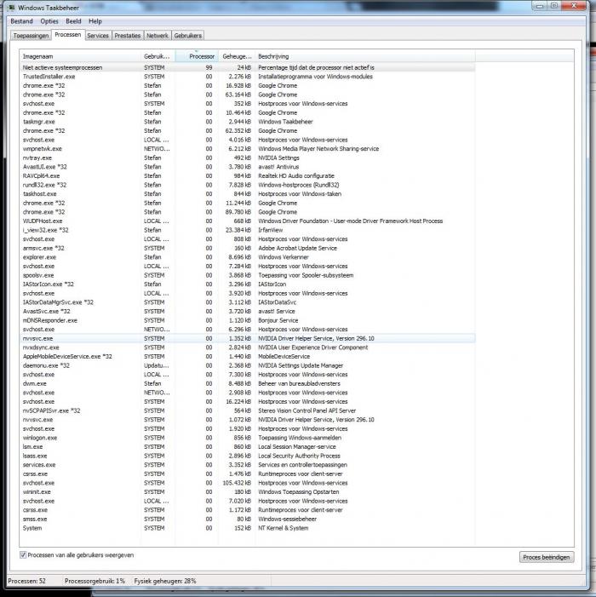Sort by the Processor column header
Screen dimensions: 596x597
pyautogui.click(x=197, y=56)
